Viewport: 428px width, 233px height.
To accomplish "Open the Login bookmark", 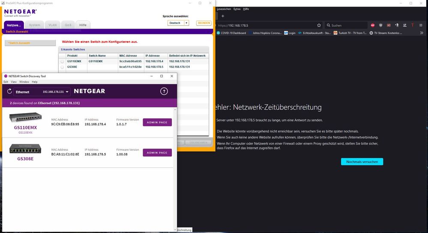I will 290,33.
